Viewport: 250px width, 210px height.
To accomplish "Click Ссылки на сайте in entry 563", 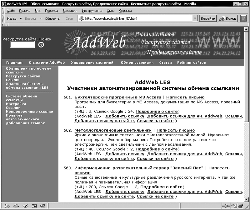I will point(155,197).
